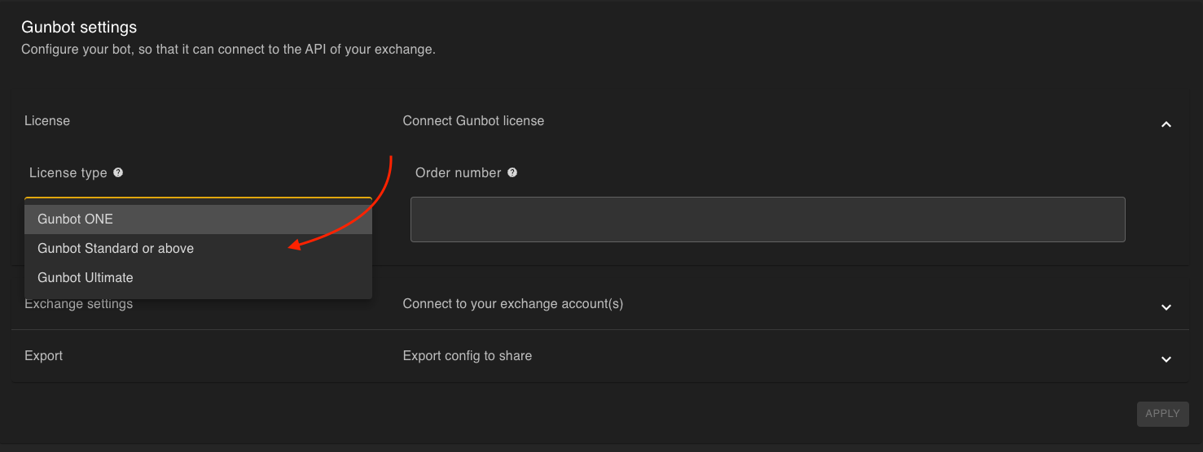The width and height of the screenshot is (1203, 452).
Task: Click the Order number field label
Action: click(458, 173)
